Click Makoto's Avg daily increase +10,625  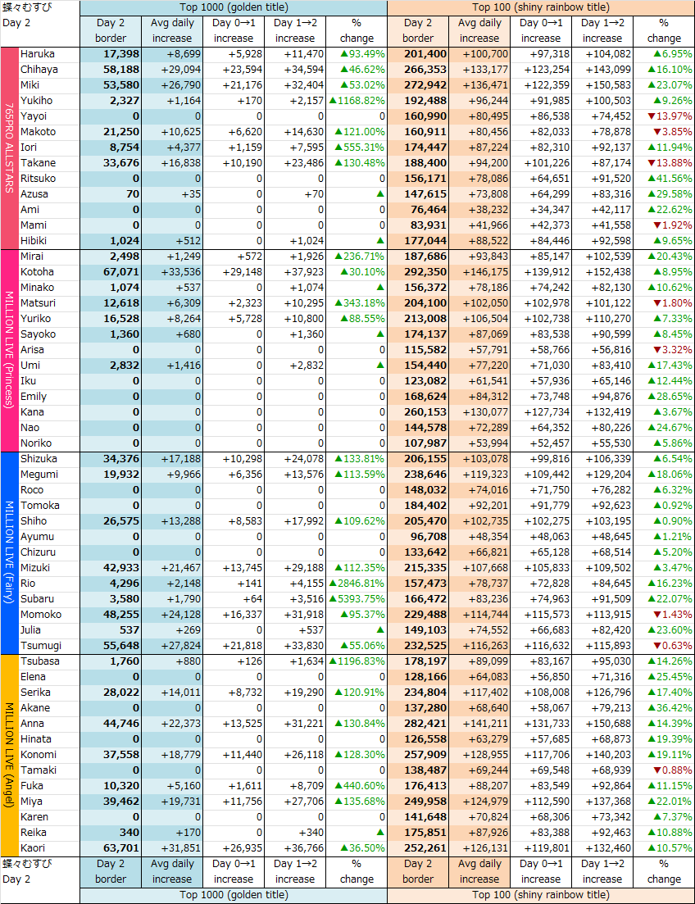point(172,132)
